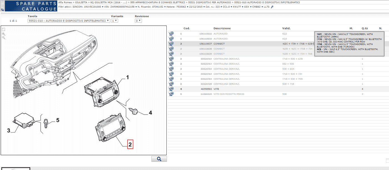Select callout number 1 in the diagram
Image resolution: width=389 pixels, height=170 pixels.
[128, 78]
